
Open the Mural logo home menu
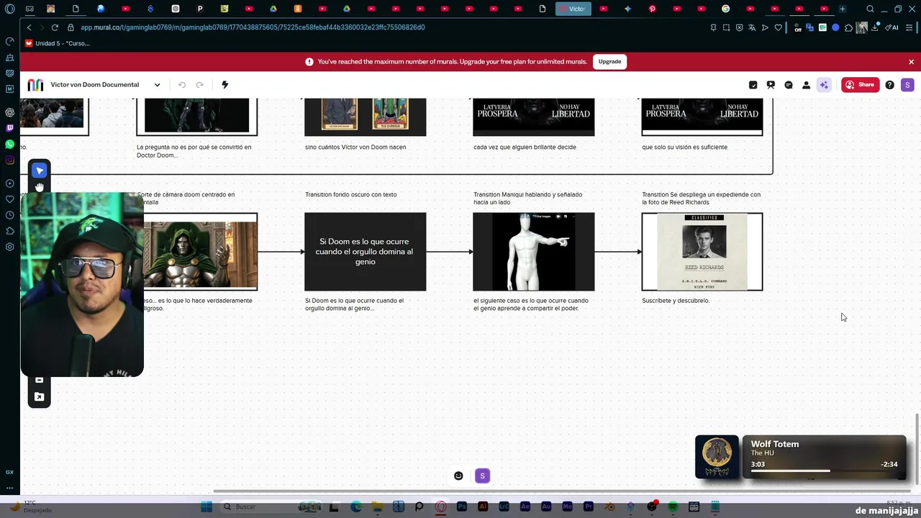[35, 85]
